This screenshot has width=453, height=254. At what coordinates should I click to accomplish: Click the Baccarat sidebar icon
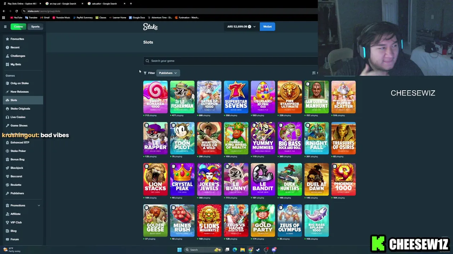[x=7, y=176]
